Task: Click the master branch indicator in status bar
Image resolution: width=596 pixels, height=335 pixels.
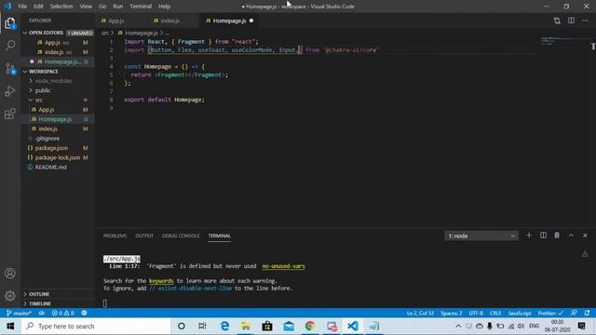Action: (x=19, y=313)
